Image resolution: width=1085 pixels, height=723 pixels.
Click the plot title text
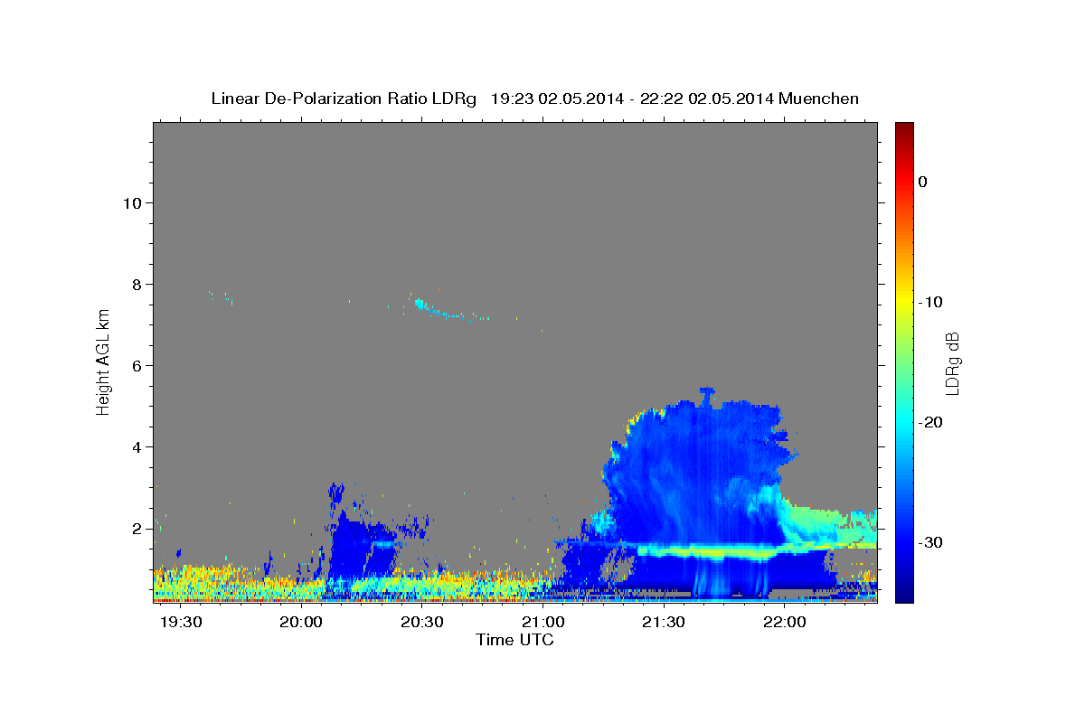(534, 99)
